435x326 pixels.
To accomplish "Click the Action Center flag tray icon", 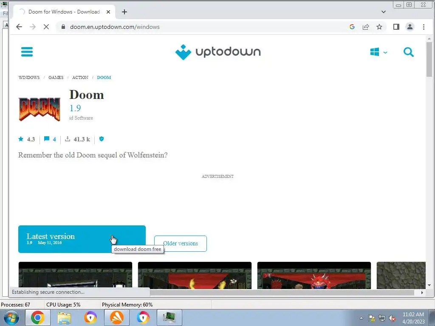I will (x=371, y=318).
